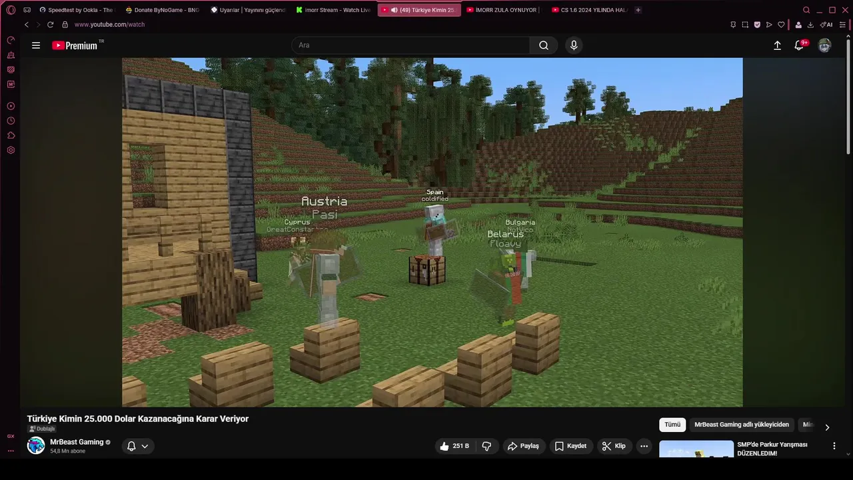View site security lock info

65,25
